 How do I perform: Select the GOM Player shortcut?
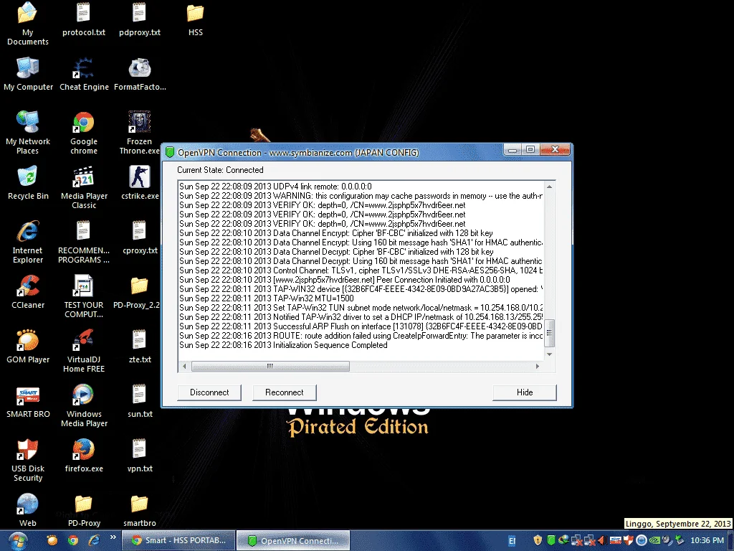(x=28, y=347)
